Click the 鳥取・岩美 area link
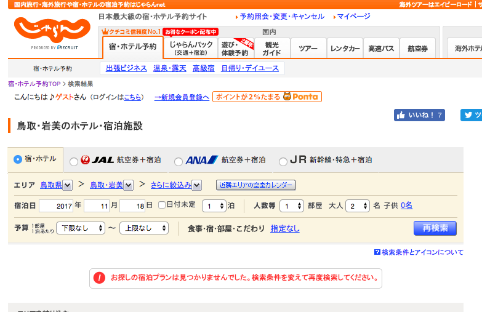 coord(106,185)
